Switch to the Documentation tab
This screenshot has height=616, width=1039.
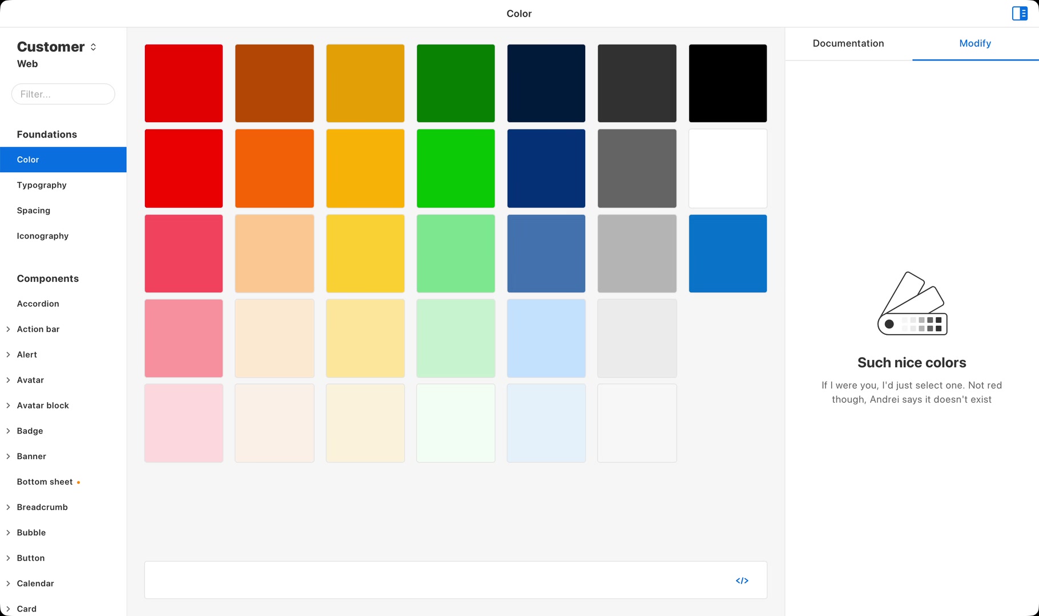pos(848,43)
